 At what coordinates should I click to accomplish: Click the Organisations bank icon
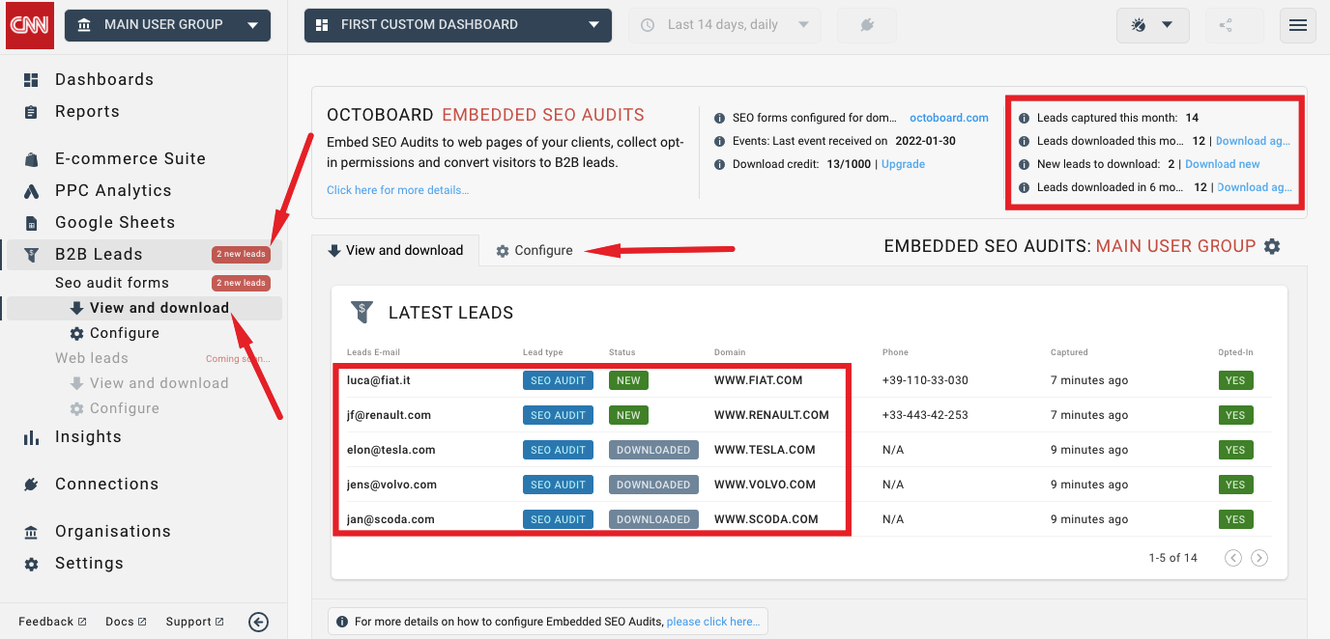pos(31,532)
